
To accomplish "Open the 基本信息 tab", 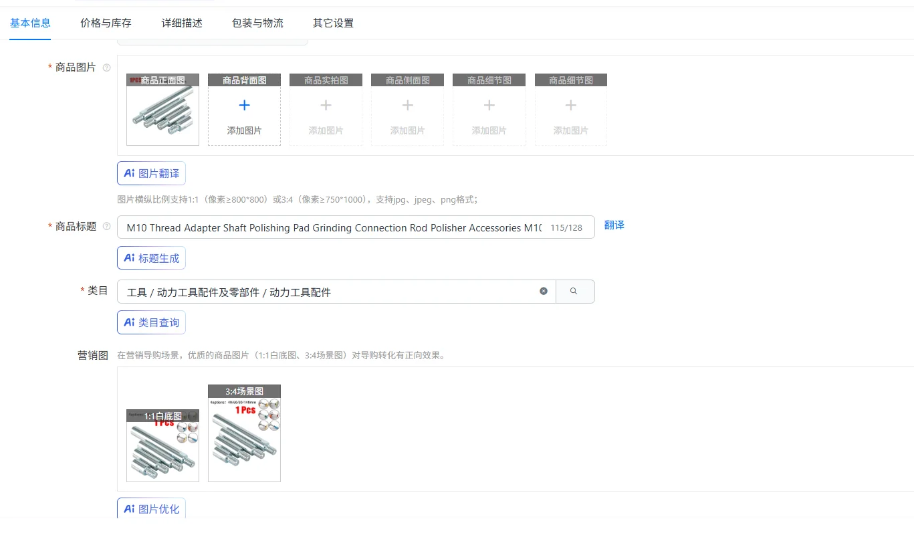I will pyautogui.click(x=30, y=23).
